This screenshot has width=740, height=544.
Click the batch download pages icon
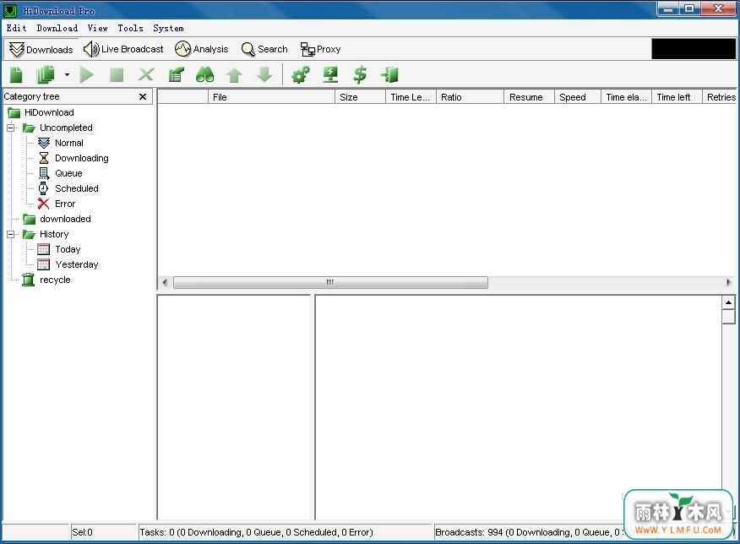point(46,74)
